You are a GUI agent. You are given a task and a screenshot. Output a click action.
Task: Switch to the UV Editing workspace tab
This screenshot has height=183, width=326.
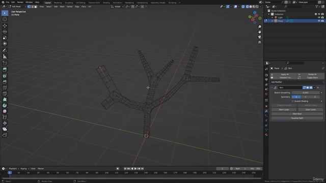click(80, 3)
